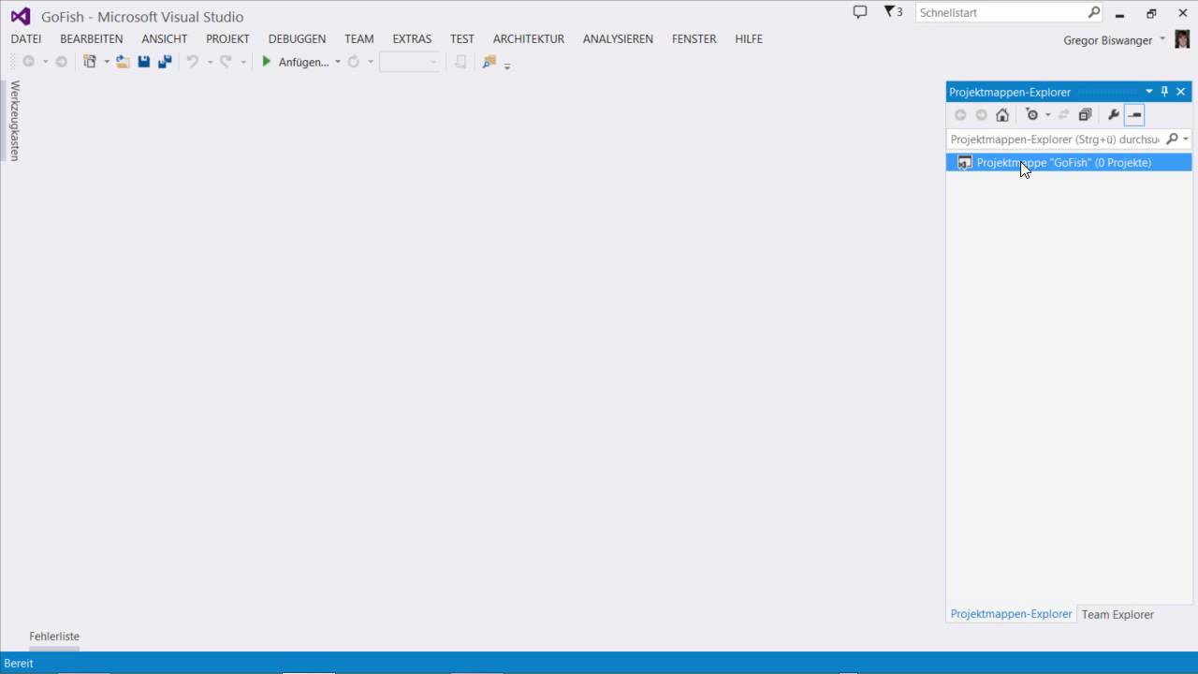Viewport: 1198px width, 674px height.
Task: Click the Bereit status bar text
Action: tap(19, 663)
